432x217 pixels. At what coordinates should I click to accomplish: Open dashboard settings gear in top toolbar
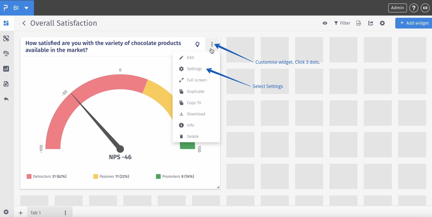382,23
